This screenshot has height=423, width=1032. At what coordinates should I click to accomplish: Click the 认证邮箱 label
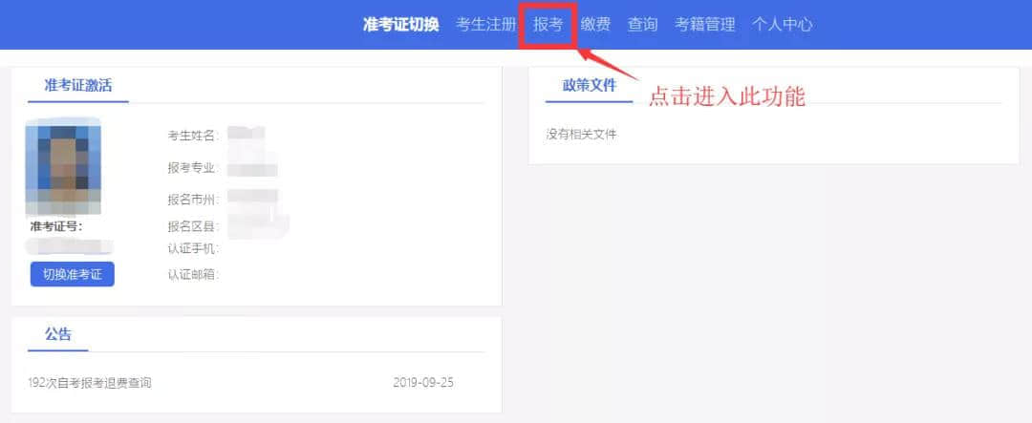[193, 274]
